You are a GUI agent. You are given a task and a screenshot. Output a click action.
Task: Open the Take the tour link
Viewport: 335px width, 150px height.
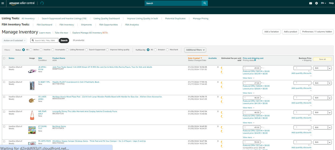pyautogui.click(x=62, y=33)
